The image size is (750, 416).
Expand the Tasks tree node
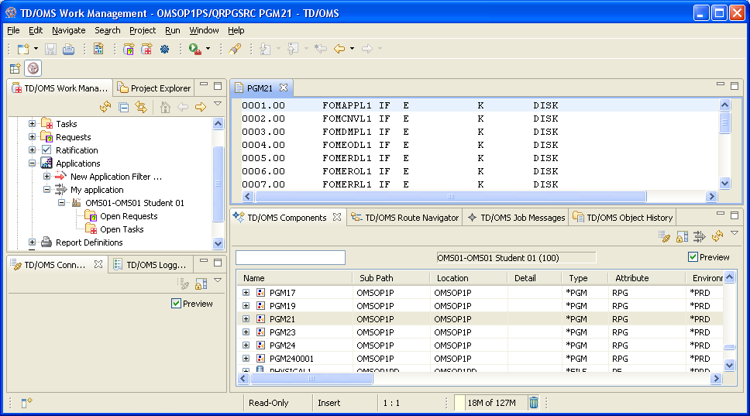click(32, 124)
